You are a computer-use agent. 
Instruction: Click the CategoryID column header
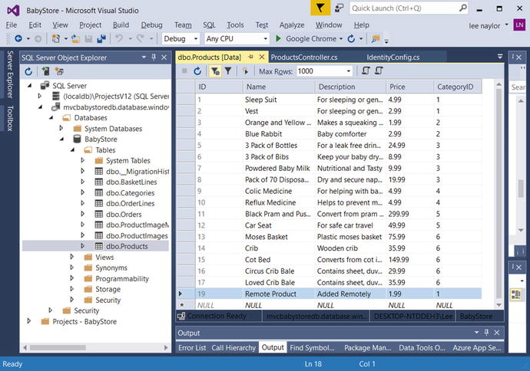[458, 87]
